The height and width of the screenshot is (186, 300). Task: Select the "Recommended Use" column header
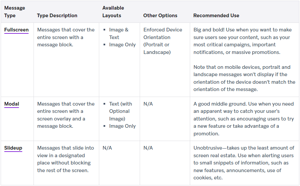click(216, 16)
